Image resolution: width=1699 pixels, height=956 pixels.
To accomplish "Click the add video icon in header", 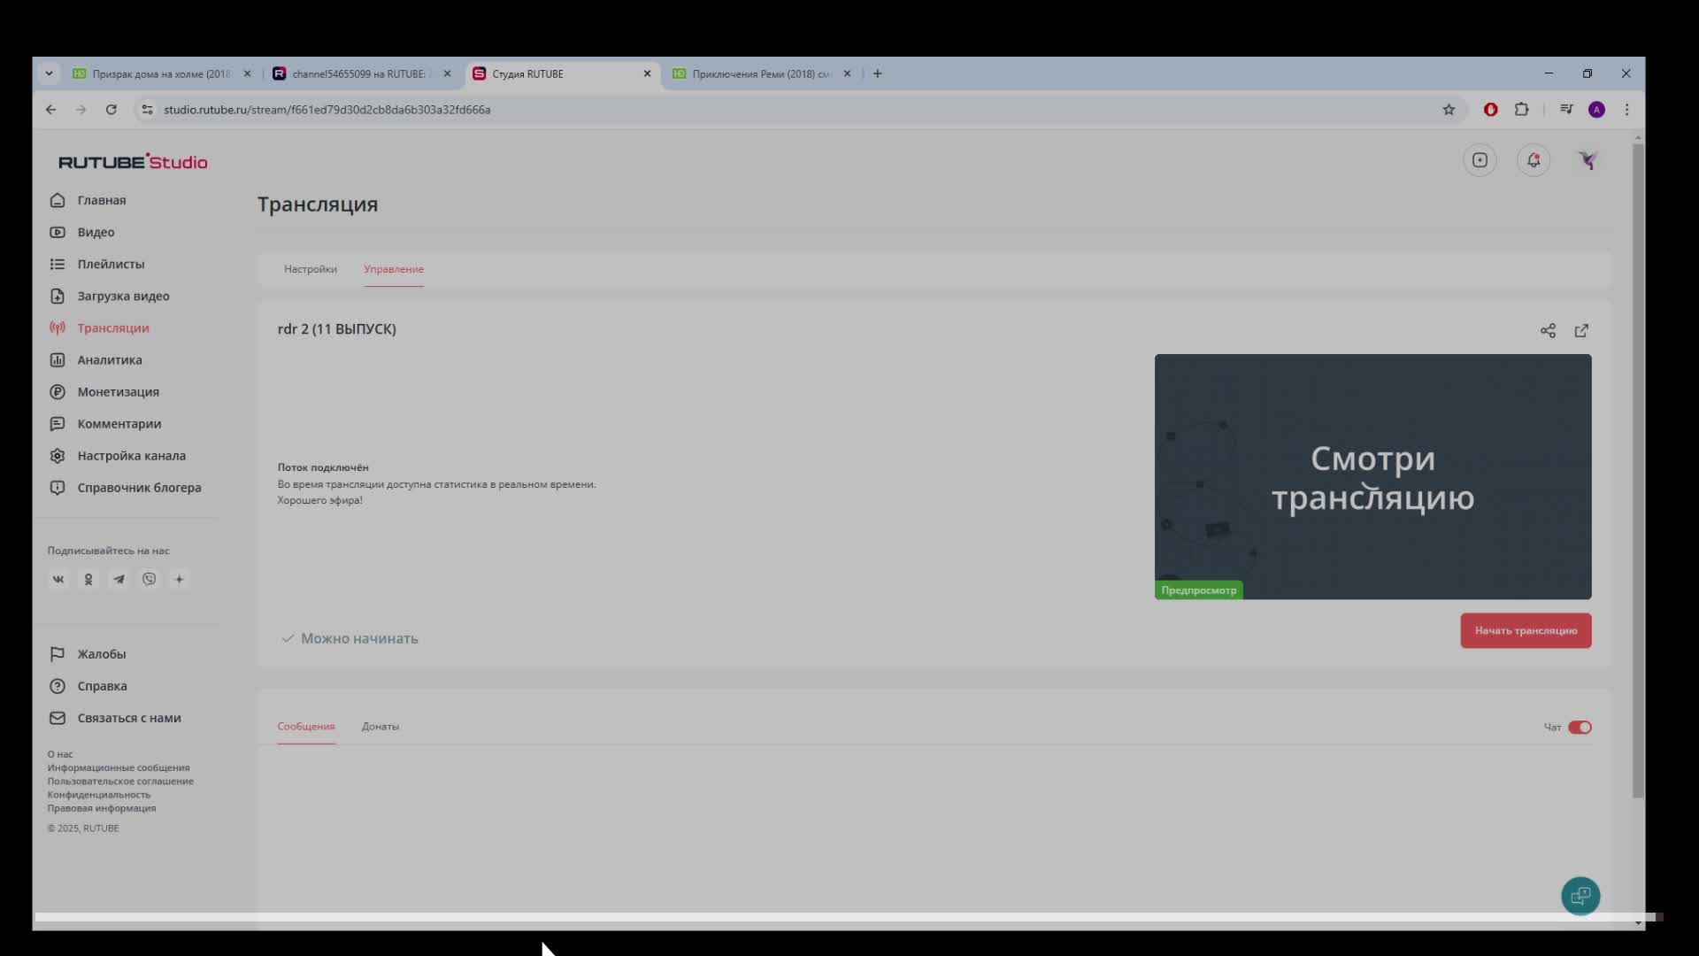I will (1480, 160).
